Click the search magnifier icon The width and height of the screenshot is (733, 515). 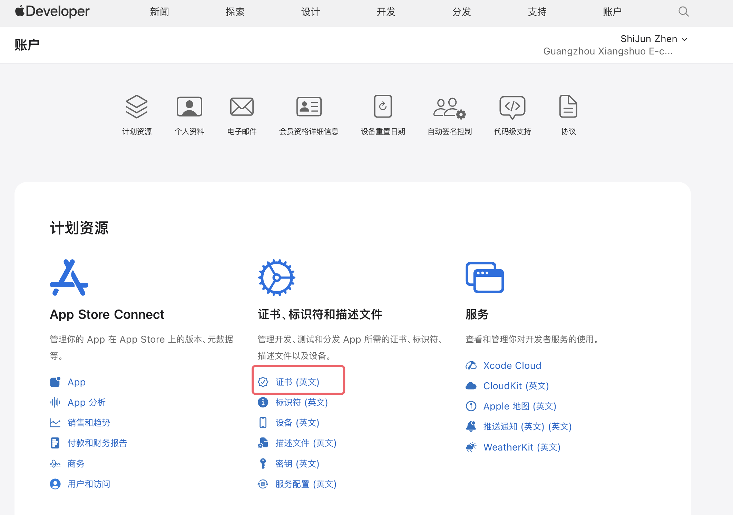point(683,12)
